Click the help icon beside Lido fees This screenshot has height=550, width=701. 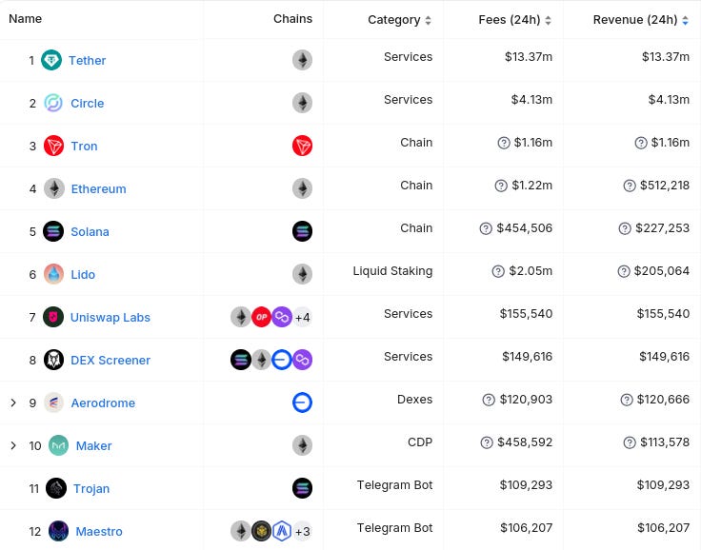tap(498, 271)
